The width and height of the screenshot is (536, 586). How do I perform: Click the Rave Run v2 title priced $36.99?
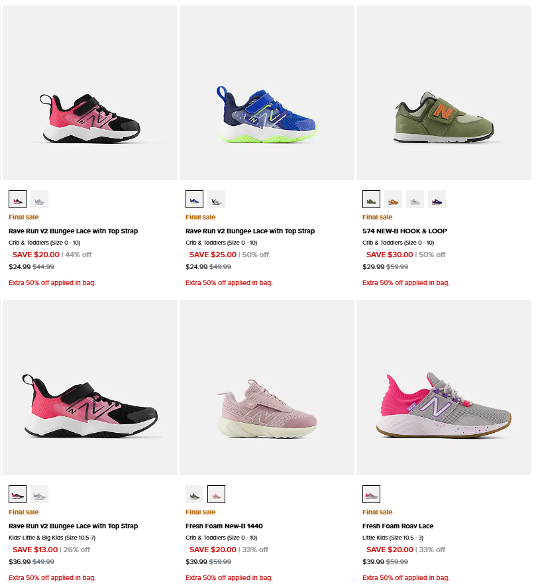(73, 526)
